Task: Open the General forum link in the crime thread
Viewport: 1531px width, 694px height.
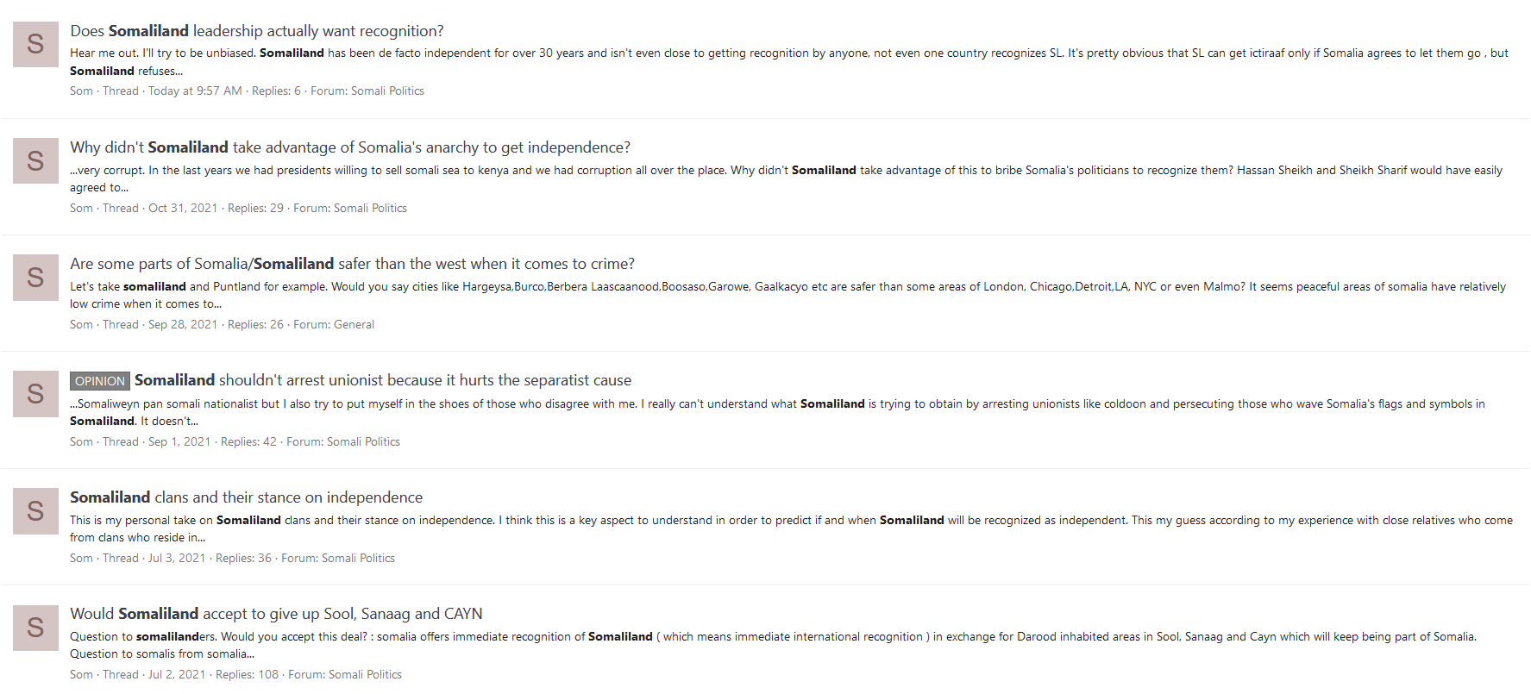Action: click(x=354, y=325)
